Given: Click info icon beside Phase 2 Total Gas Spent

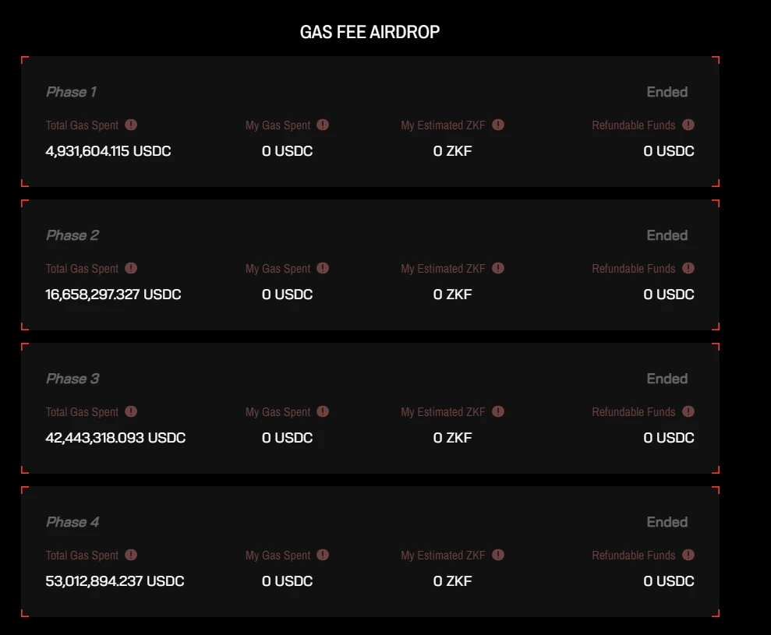Looking at the screenshot, I should (131, 268).
